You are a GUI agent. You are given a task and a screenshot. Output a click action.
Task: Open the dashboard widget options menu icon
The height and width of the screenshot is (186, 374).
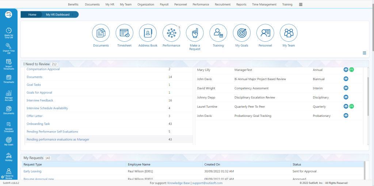click(x=364, y=53)
